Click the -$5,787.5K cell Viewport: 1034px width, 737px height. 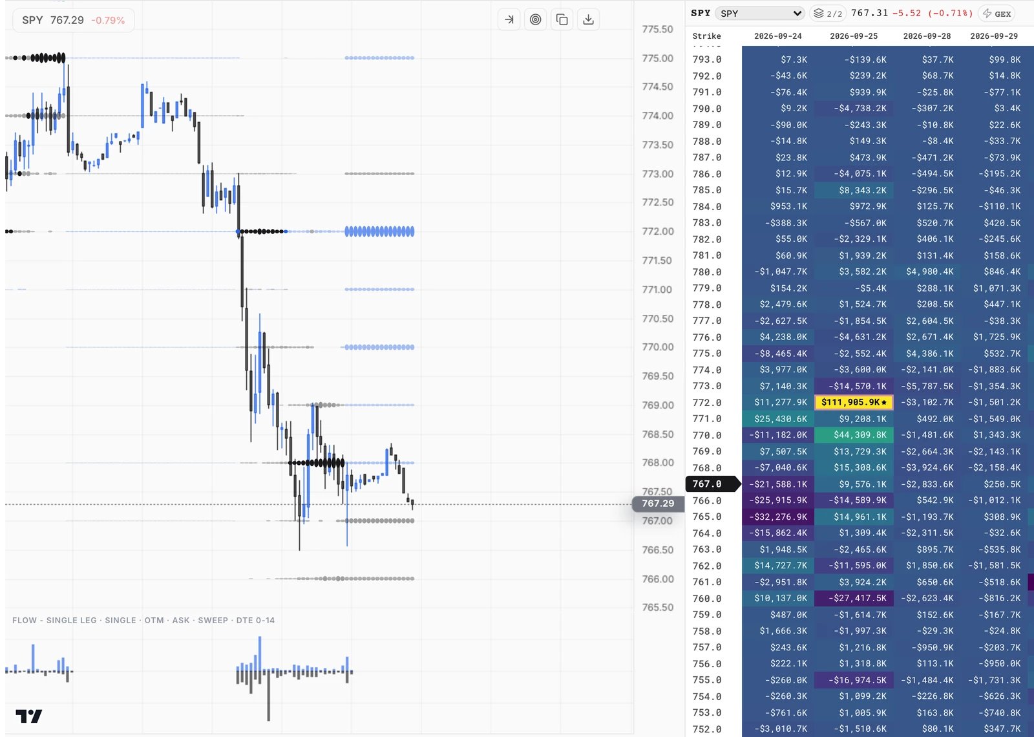927,386
